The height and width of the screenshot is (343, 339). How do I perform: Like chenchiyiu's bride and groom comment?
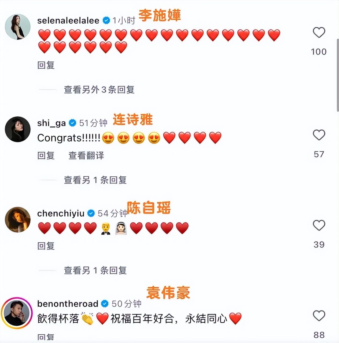[319, 225]
